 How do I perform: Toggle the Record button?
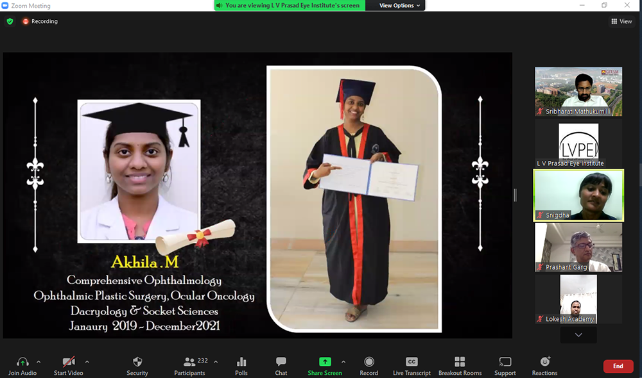click(369, 362)
